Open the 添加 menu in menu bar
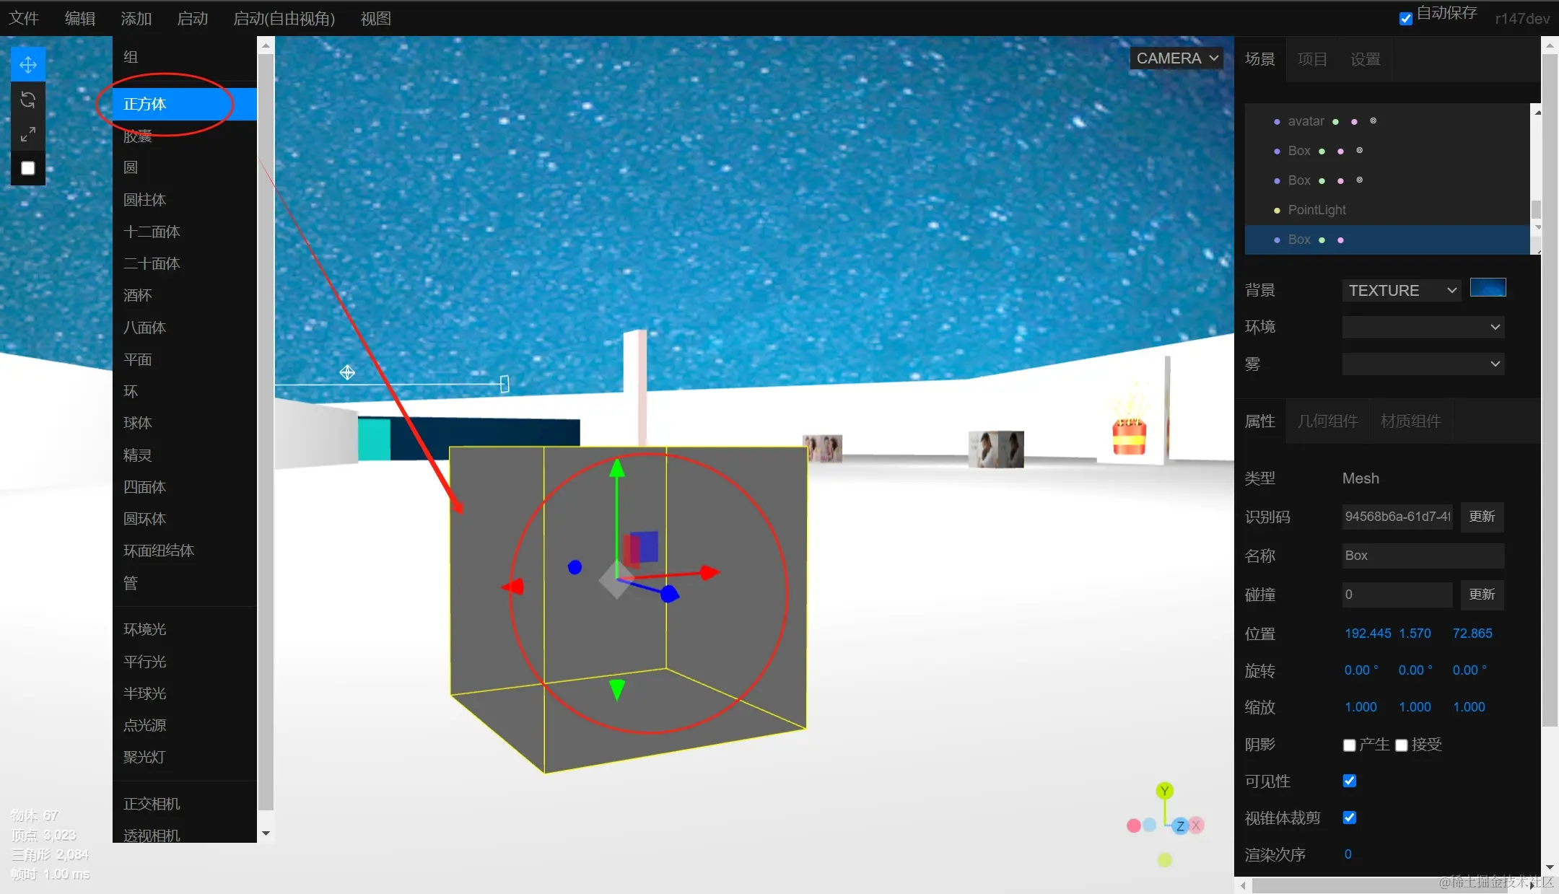The image size is (1559, 894). (x=136, y=19)
